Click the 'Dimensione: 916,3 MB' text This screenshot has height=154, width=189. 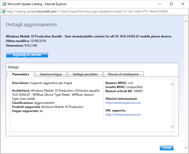click(21, 46)
